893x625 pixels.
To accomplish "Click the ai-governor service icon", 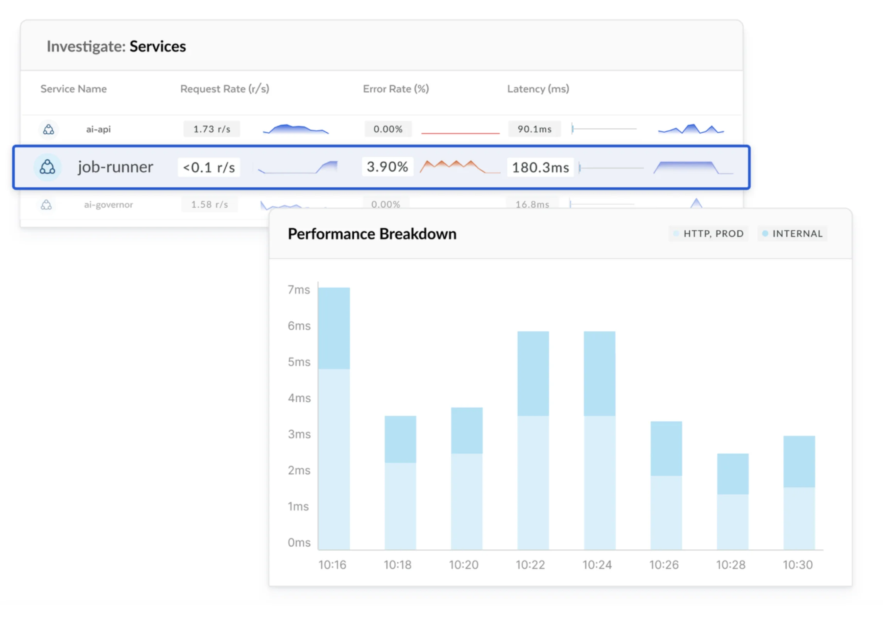I will [46, 204].
